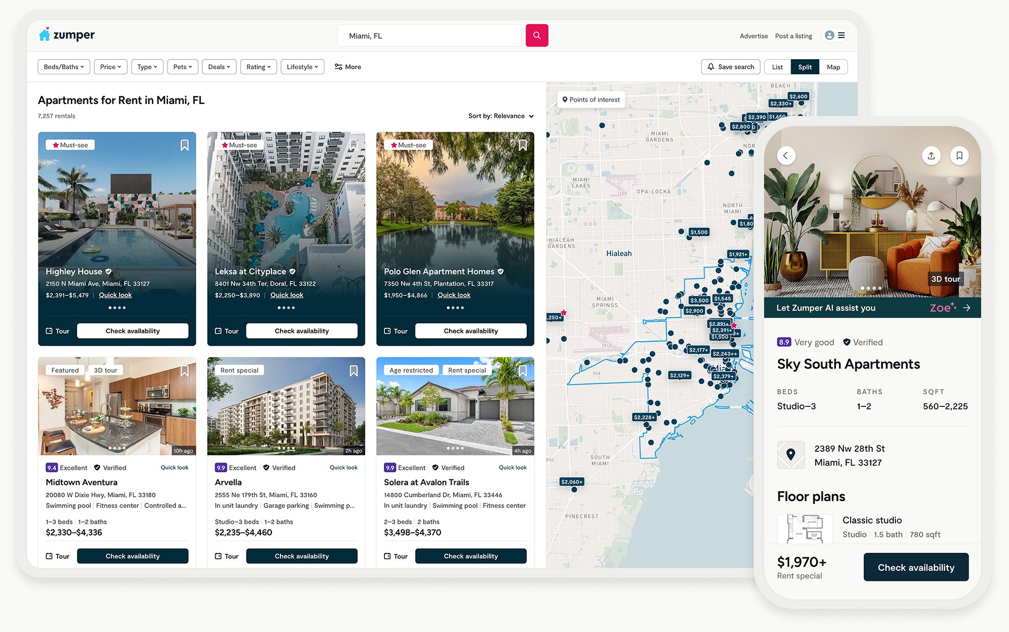Expand the Pets filter dropdown
Viewport: 1009px width, 632px height.
pyautogui.click(x=183, y=67)
